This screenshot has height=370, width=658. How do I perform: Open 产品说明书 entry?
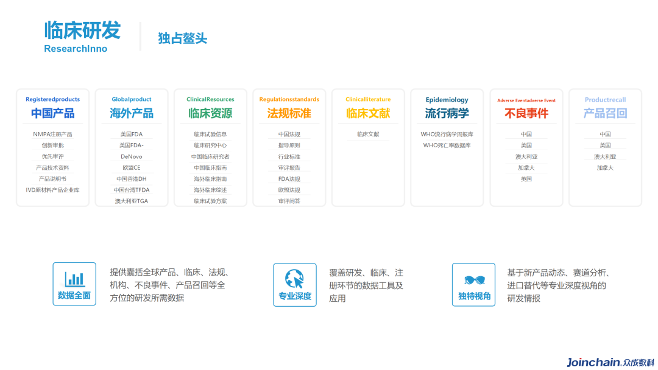[52, 179]
